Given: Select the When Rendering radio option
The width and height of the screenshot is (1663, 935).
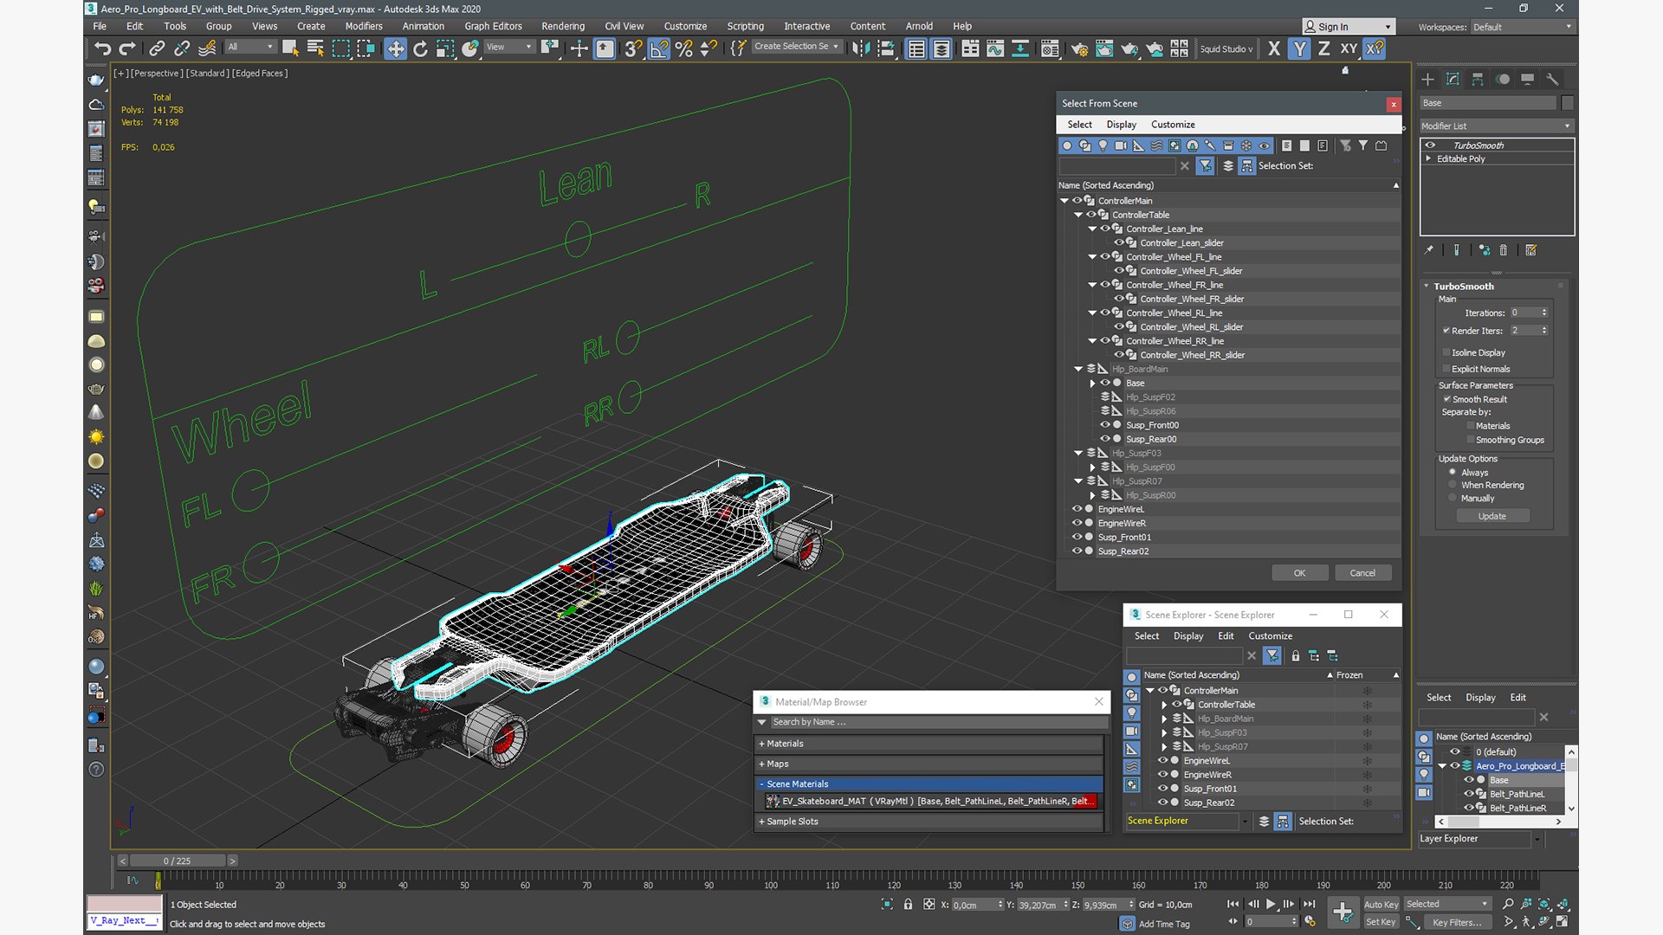Looking at the screenshot, I should pyautogui.click(x=1453, y=485).
